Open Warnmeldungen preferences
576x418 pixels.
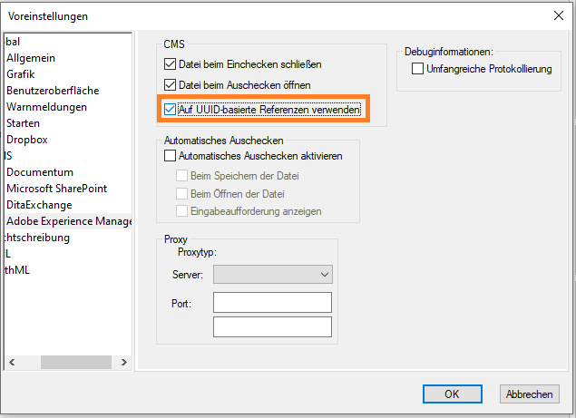click(x=46, y=107)
